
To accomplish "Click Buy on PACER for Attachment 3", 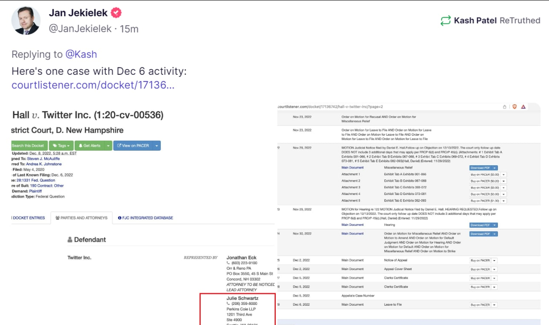I will point(485,188).
